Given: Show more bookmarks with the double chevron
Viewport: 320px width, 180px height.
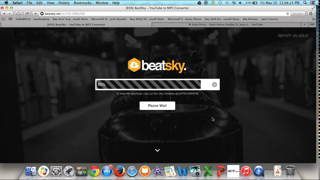Looking at the screenshot, I should tap(313, 19).
